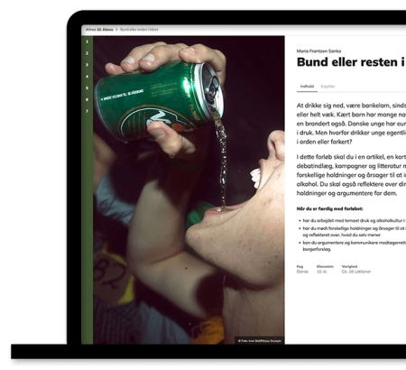Click the 'Bund eller resten i' heading

pos(351,62)
